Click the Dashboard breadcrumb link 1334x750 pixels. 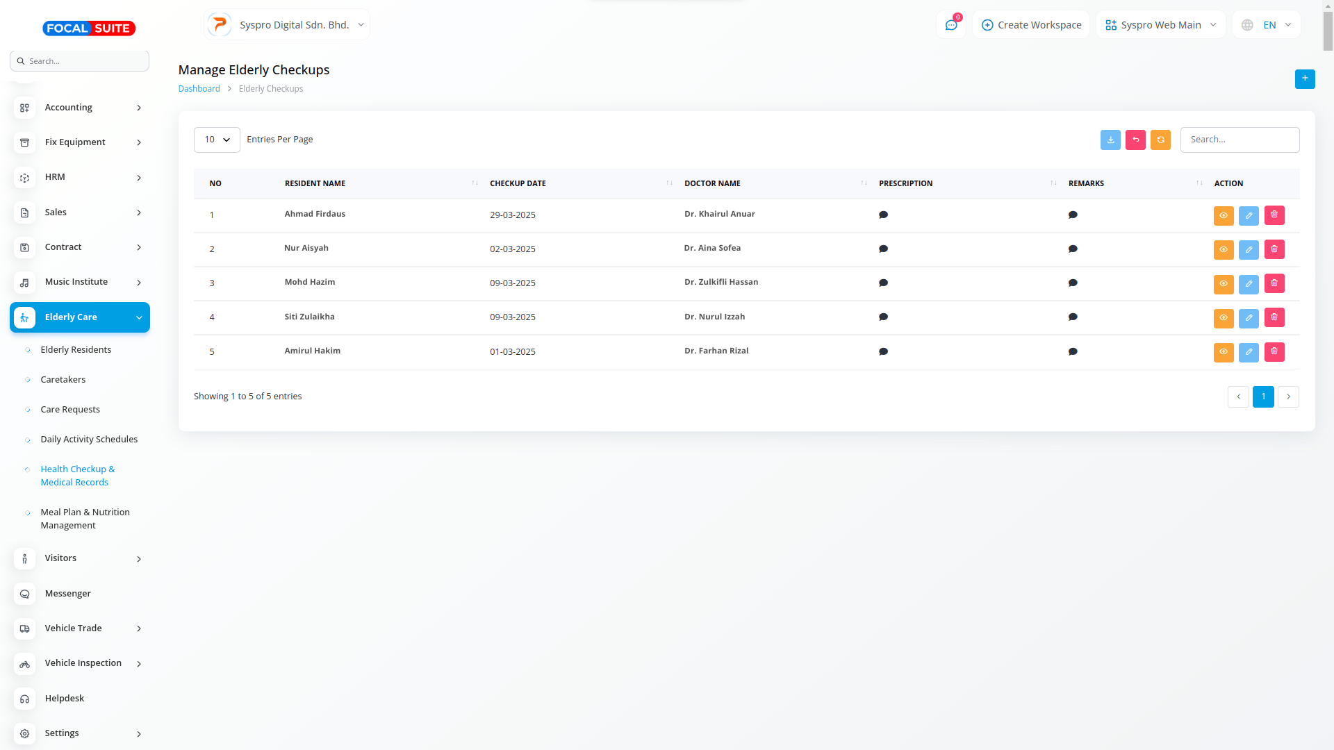tap(199, 89)
